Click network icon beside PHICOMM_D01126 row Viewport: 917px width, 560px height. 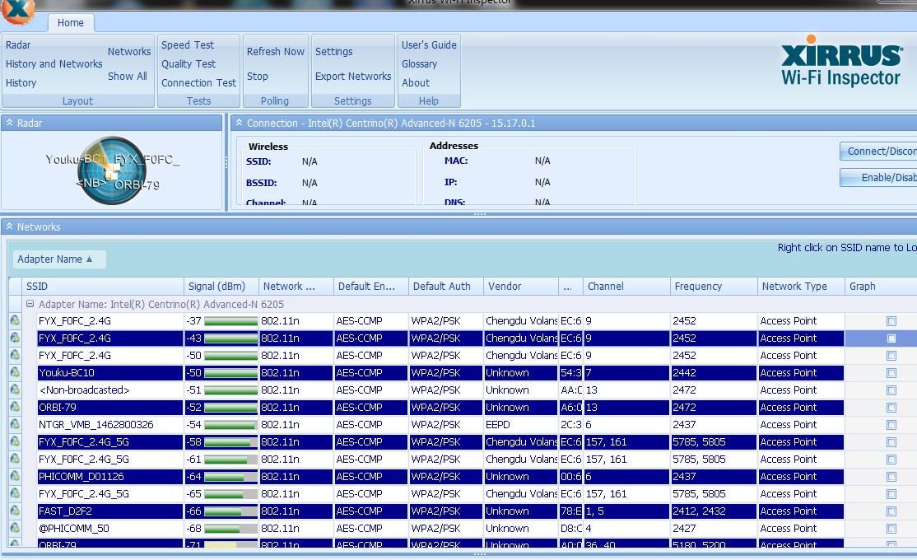pyautogui.click(x=15, y=476)
